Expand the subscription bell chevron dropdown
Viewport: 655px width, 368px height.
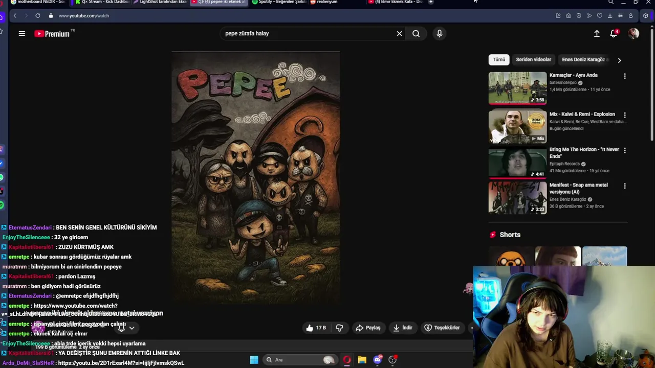point(132,328)
